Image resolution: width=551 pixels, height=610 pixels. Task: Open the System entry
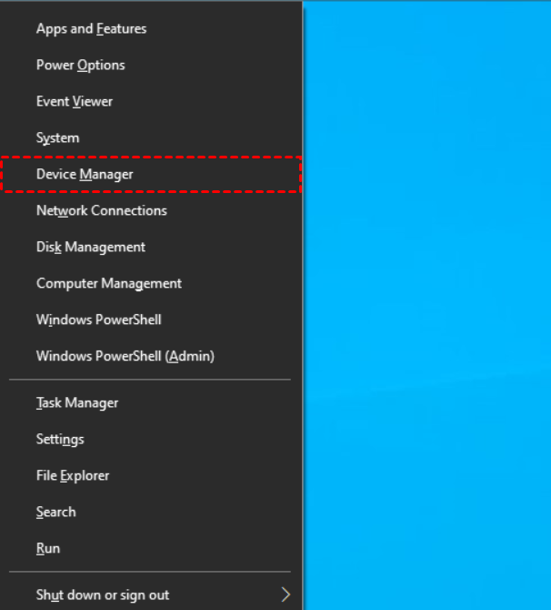point(150,137)
